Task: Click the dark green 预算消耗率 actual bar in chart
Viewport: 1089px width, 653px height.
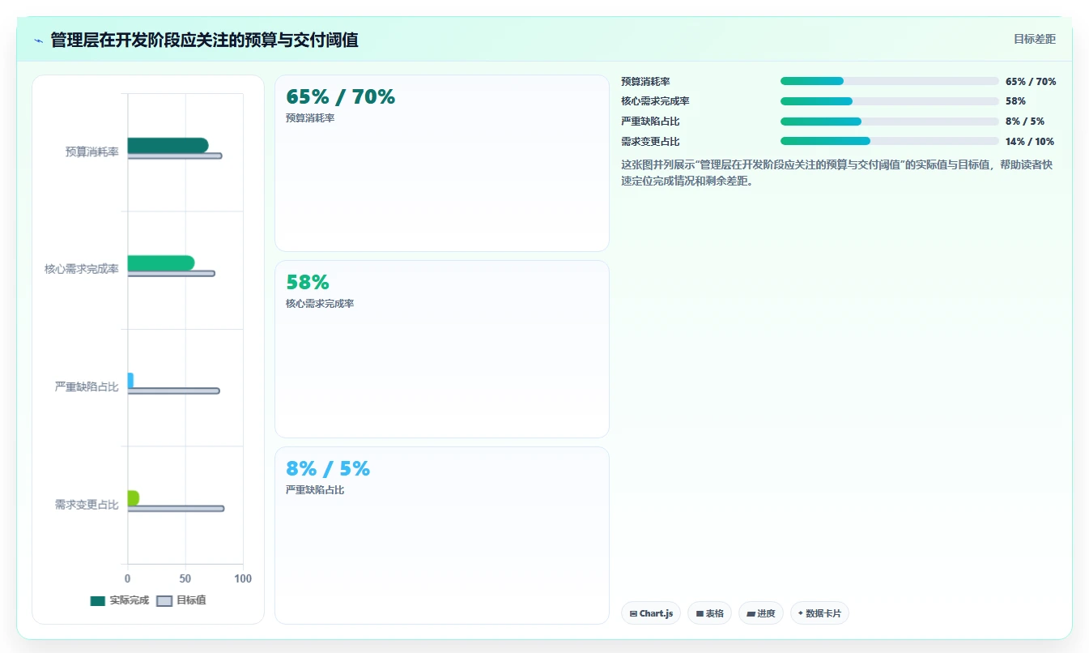Action: [x=168, y=145]
